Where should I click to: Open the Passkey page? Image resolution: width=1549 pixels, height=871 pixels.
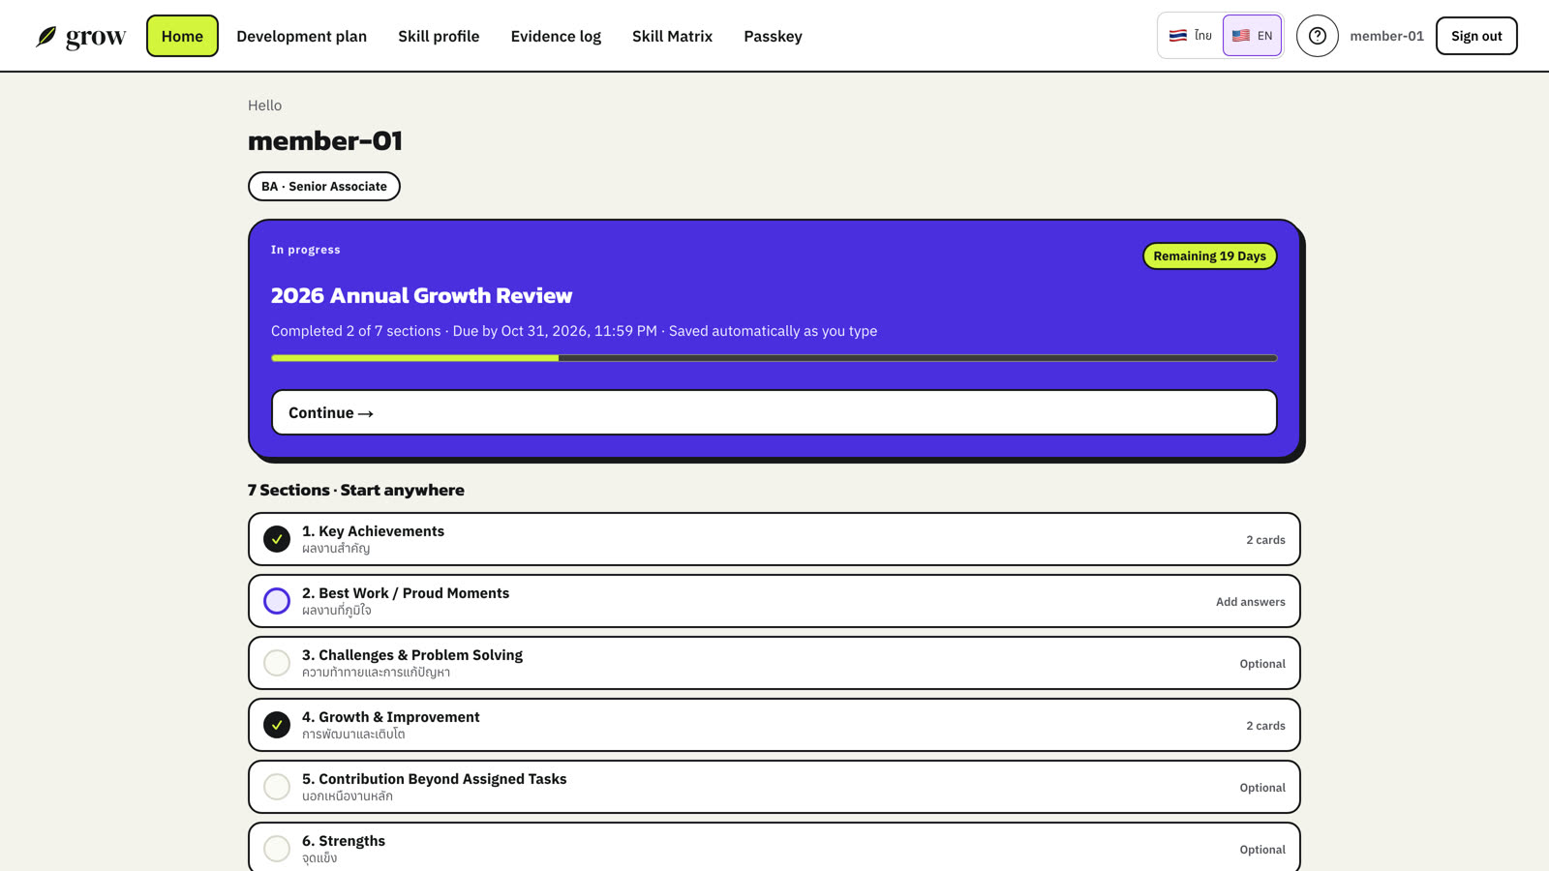click(x=773, y=36)
